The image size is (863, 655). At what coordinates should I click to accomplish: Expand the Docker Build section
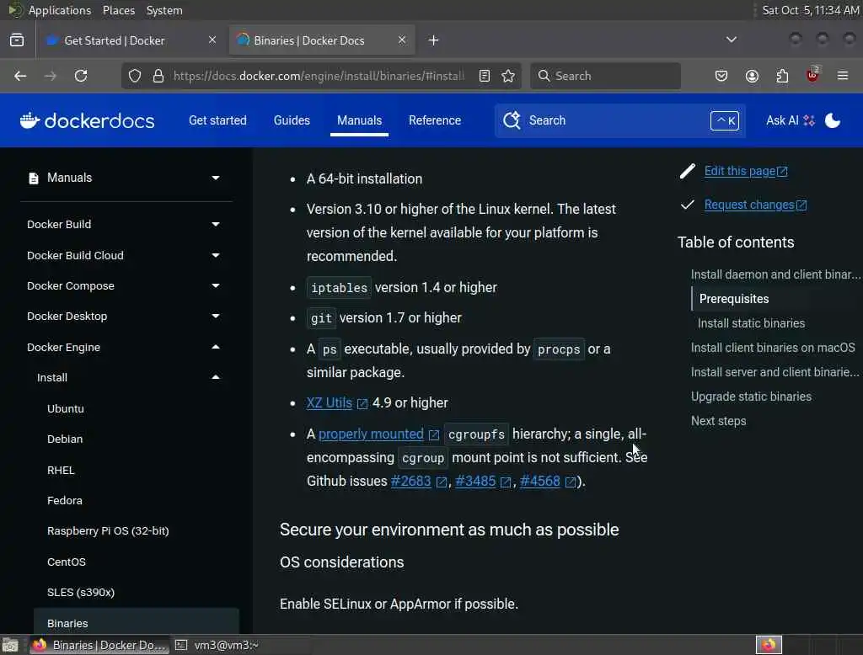coord(216,225)
